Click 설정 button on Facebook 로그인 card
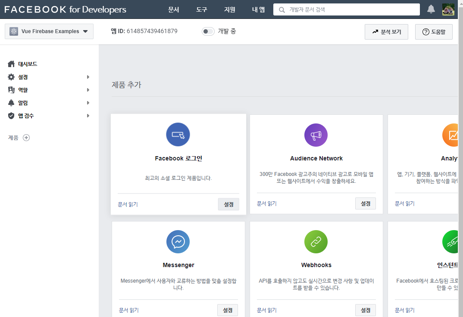This screenshot has height=317, width=463. [228, 204]
